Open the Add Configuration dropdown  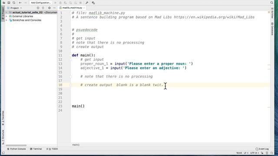coord(41,3)
